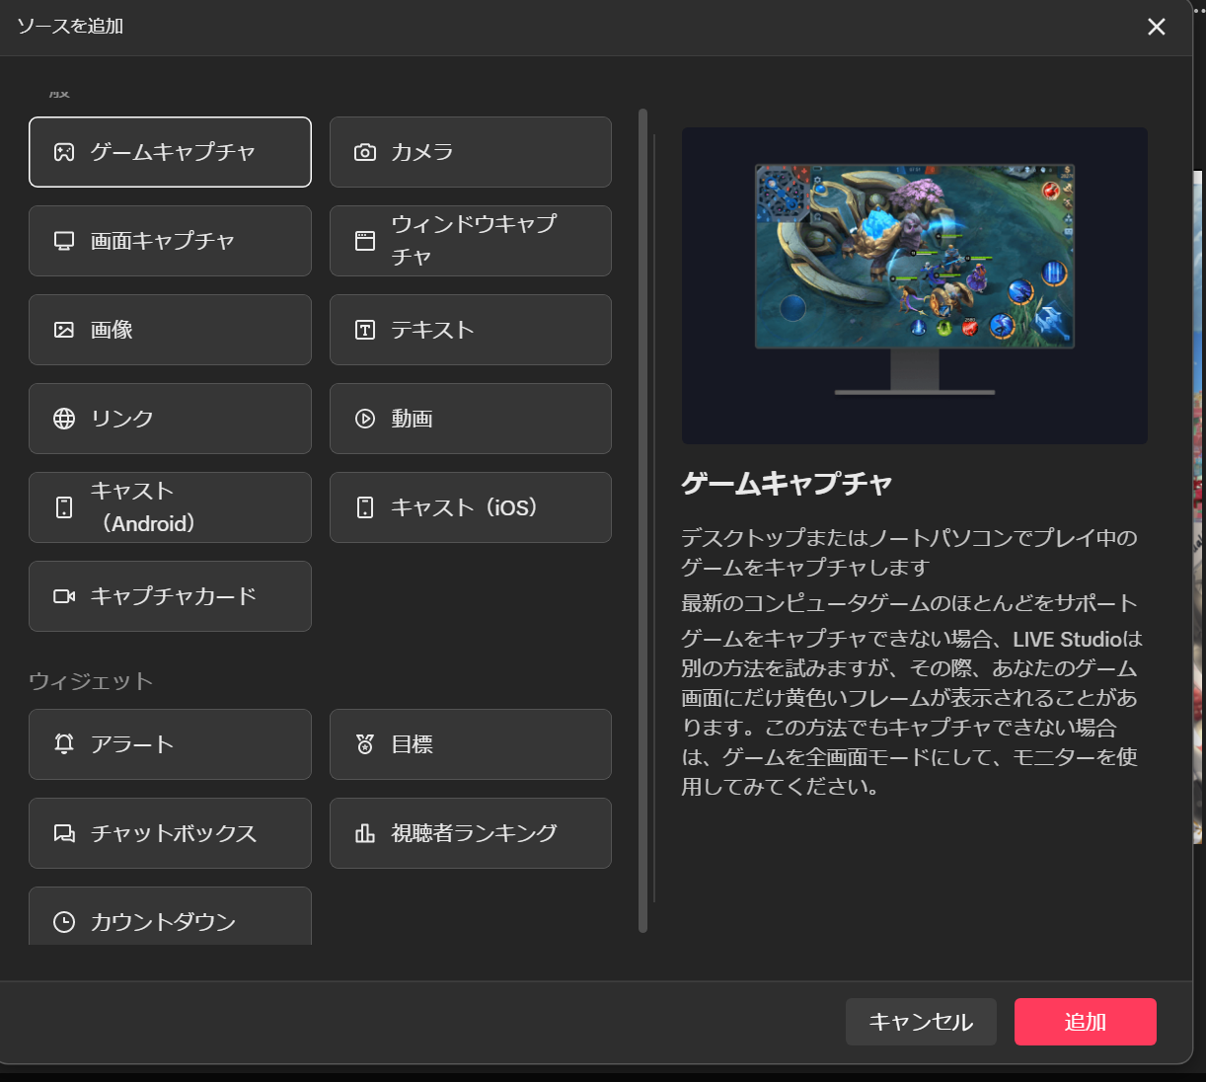Click the video camera icon in キャプチャカード
The image size is (1206, 1082).
click(64, 596)
